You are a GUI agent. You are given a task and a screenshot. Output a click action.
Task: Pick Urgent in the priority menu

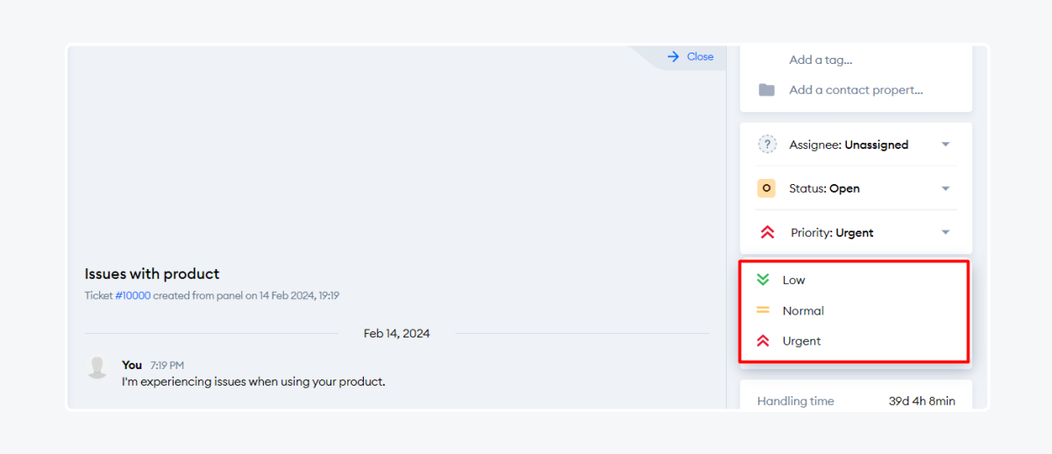[x=801, y=341]
